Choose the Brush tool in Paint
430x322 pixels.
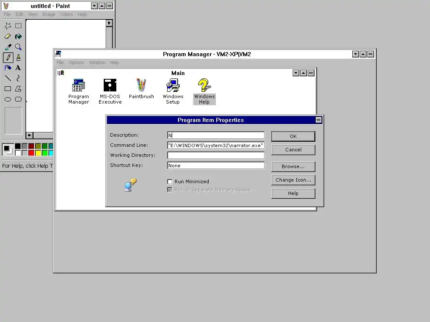[18, 57]
